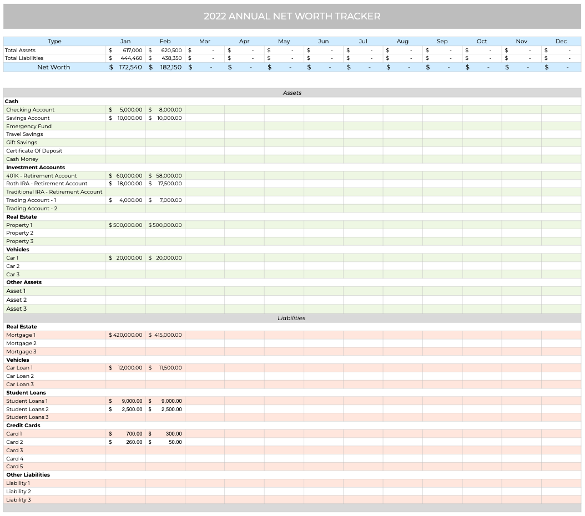The image size is (585, 516).
Task: Select the Certificate Of Deposit label
Action: click(x=34, y=150)
